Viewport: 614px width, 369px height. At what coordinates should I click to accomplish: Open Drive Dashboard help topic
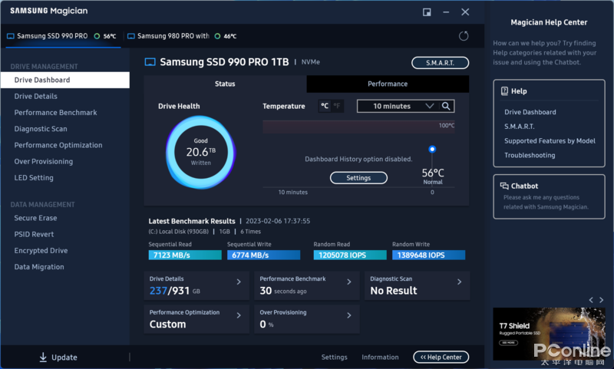[x=530, y=112]
